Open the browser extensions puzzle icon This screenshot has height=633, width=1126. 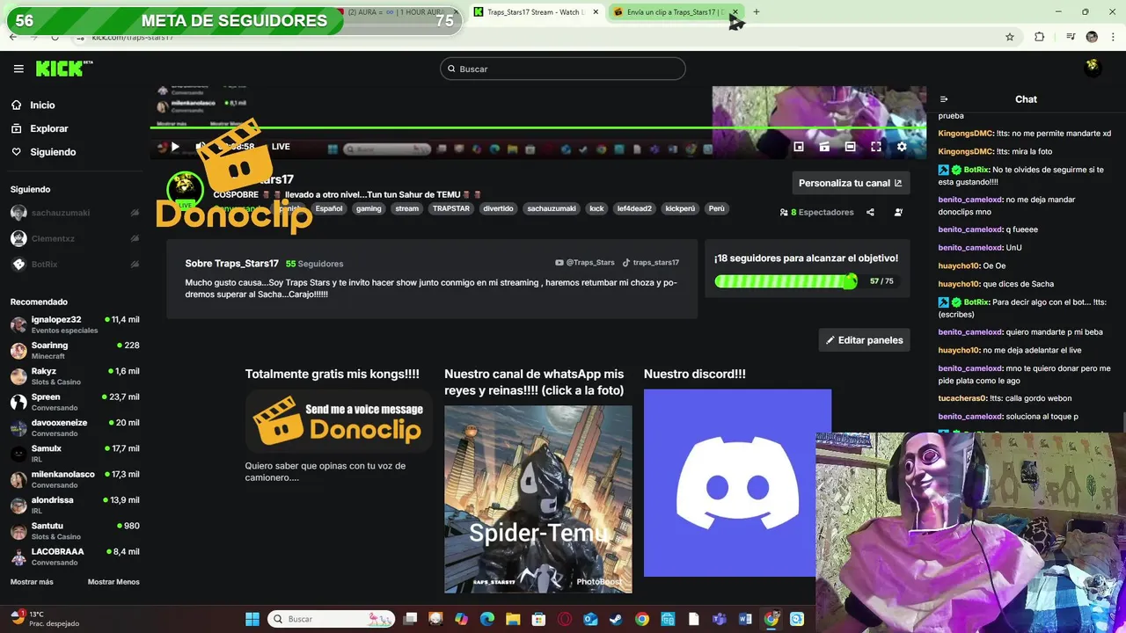coord(1039,37)
